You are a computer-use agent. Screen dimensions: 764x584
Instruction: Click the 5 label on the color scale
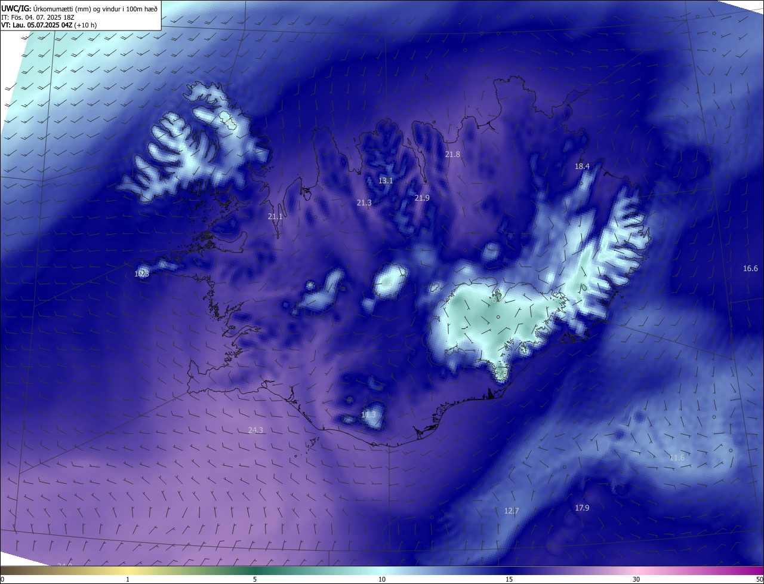(255, 579)
